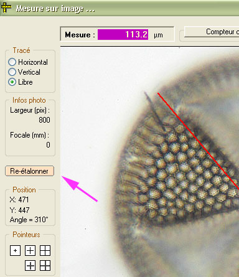Click the Largeur value 800
Viewport: 239px width, 277px height.
point(44,120)
